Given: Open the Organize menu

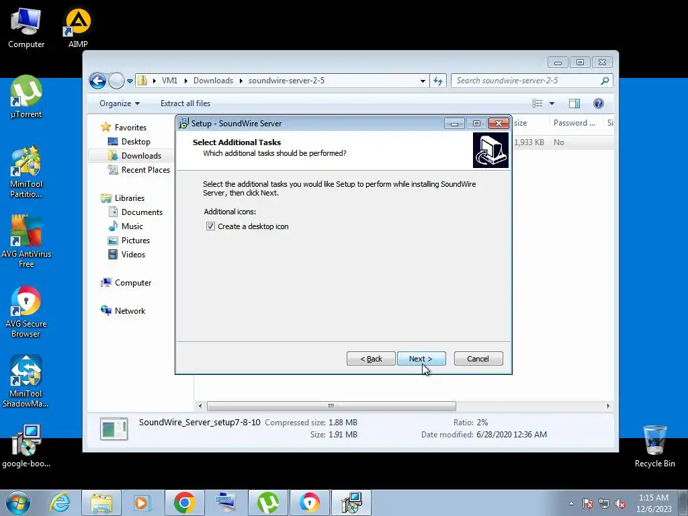Looking at the screenshot, I should 120,103.
